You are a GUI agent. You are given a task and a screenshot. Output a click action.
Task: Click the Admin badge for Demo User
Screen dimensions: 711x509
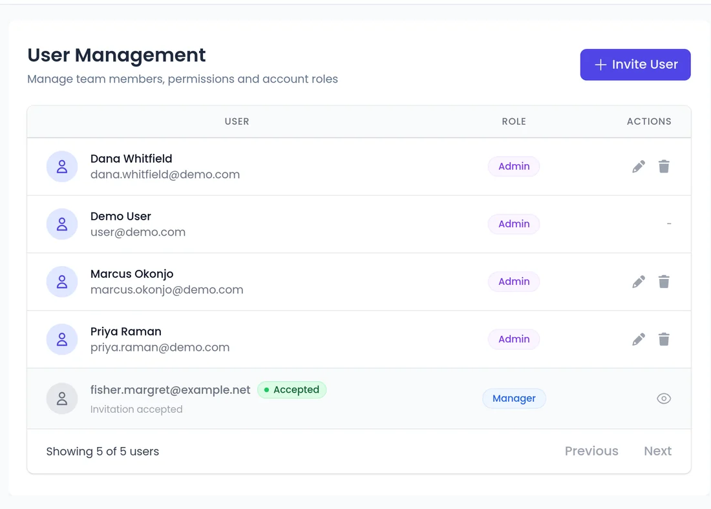tap(514, 224)
